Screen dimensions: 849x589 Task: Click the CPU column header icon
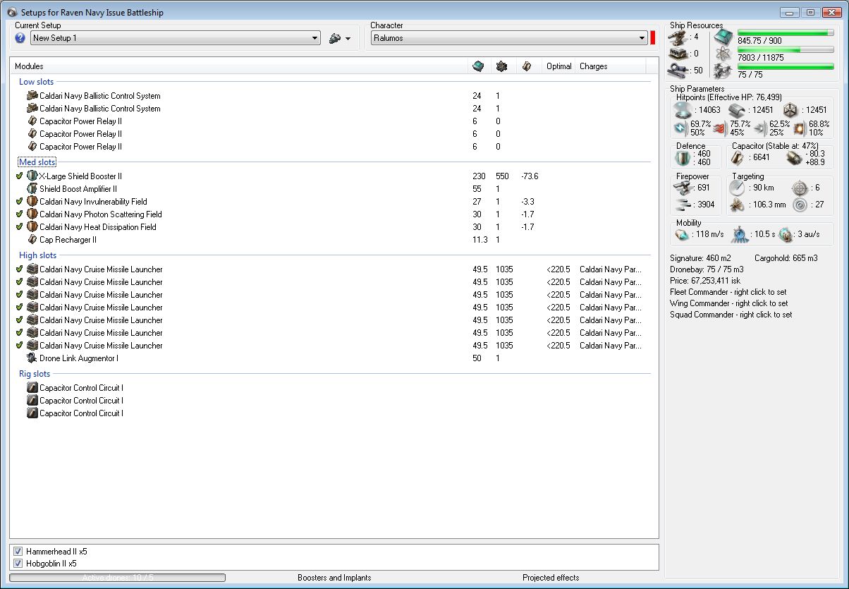click(x=478, y=66)
